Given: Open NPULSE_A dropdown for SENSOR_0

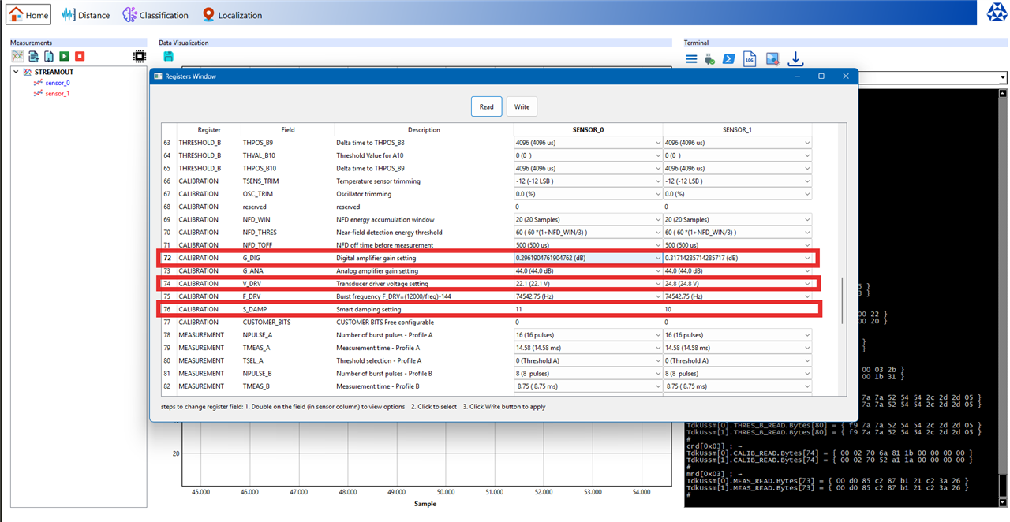Looking at the screenshot, I should tap(658, 335).
